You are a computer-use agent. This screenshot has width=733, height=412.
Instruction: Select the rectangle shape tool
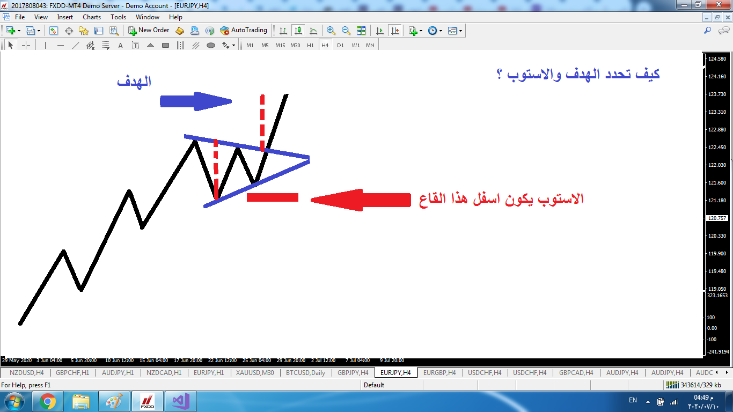(x=165, y=46)
